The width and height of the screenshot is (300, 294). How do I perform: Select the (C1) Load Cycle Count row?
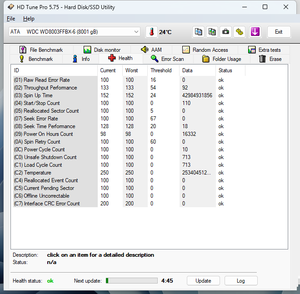[x=129, y=165]
